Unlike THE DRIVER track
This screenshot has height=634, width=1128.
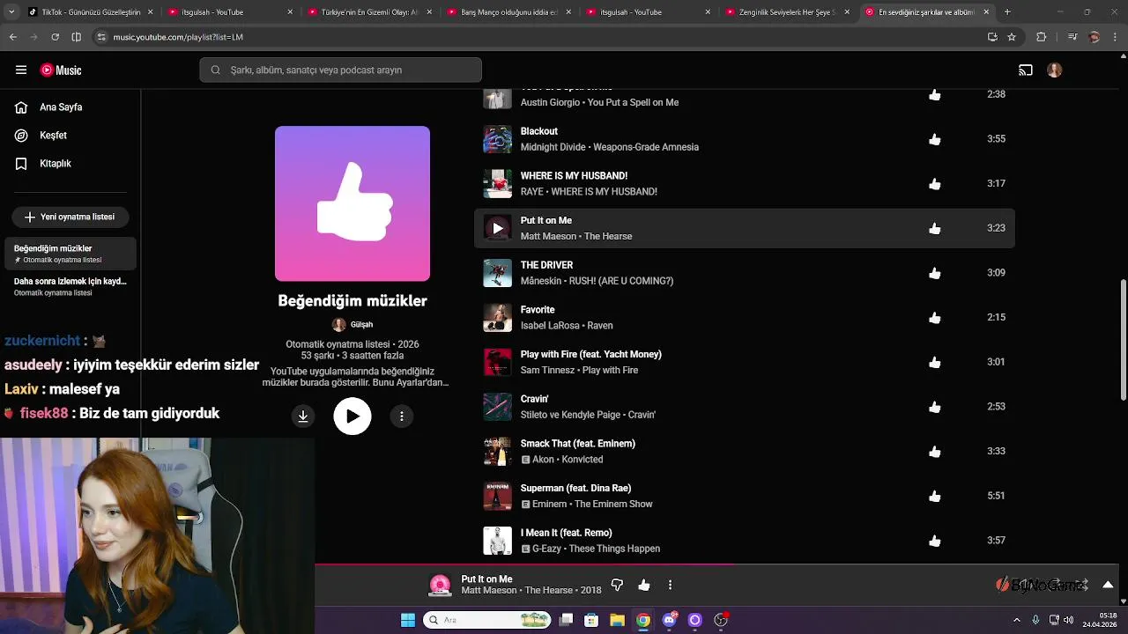point(935,273)
